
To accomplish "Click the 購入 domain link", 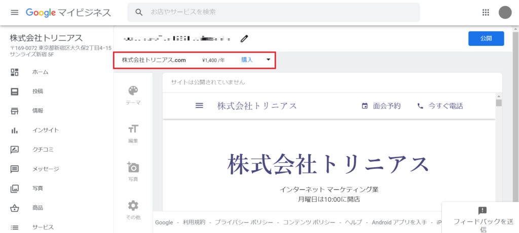I will (247, 60).
